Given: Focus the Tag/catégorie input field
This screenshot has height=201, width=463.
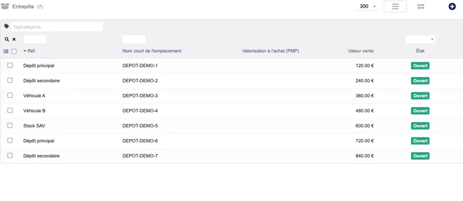Looking at the screenshot, I should pyautogui.click(x=57, y=27).
